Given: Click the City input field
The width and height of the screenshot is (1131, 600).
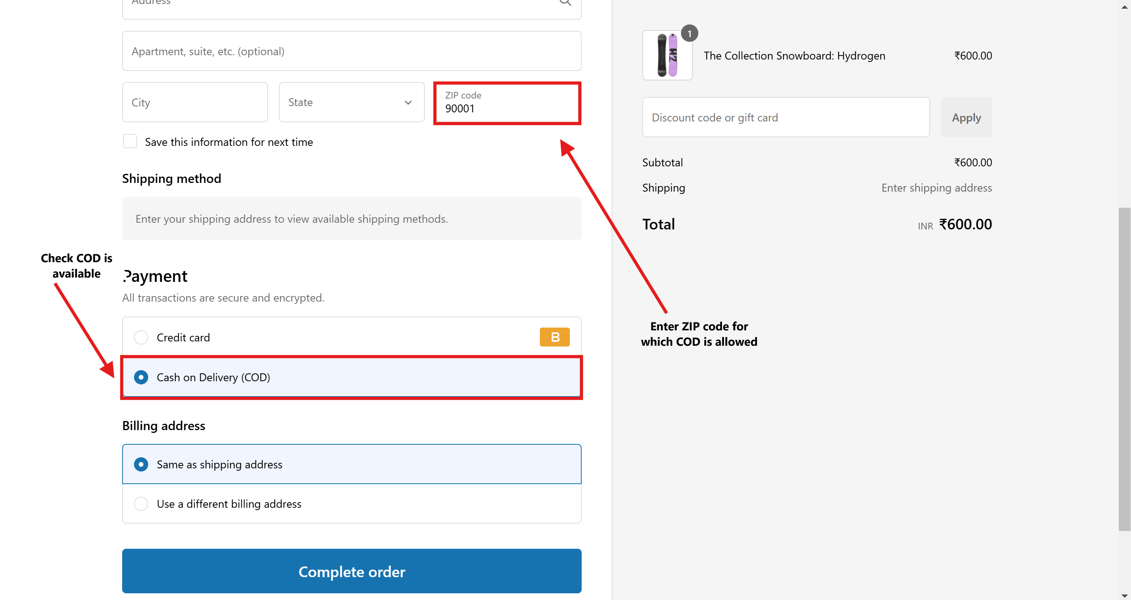Looking at the screenshot, I should (x=195, y=102).
